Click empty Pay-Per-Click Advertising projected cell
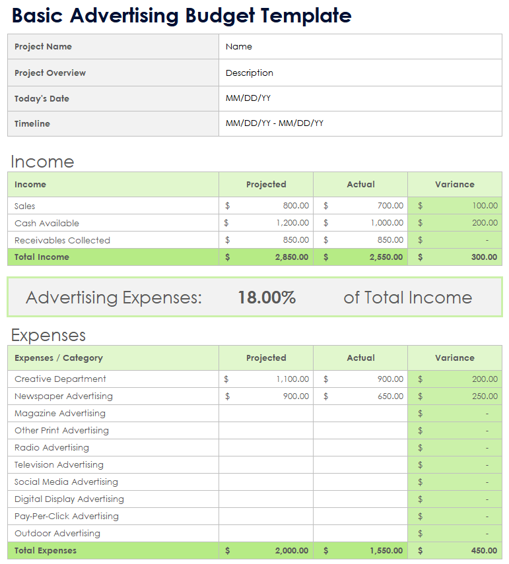Image resolution: width=509 pixels, height=564 pixels. (x=266, y=517)
